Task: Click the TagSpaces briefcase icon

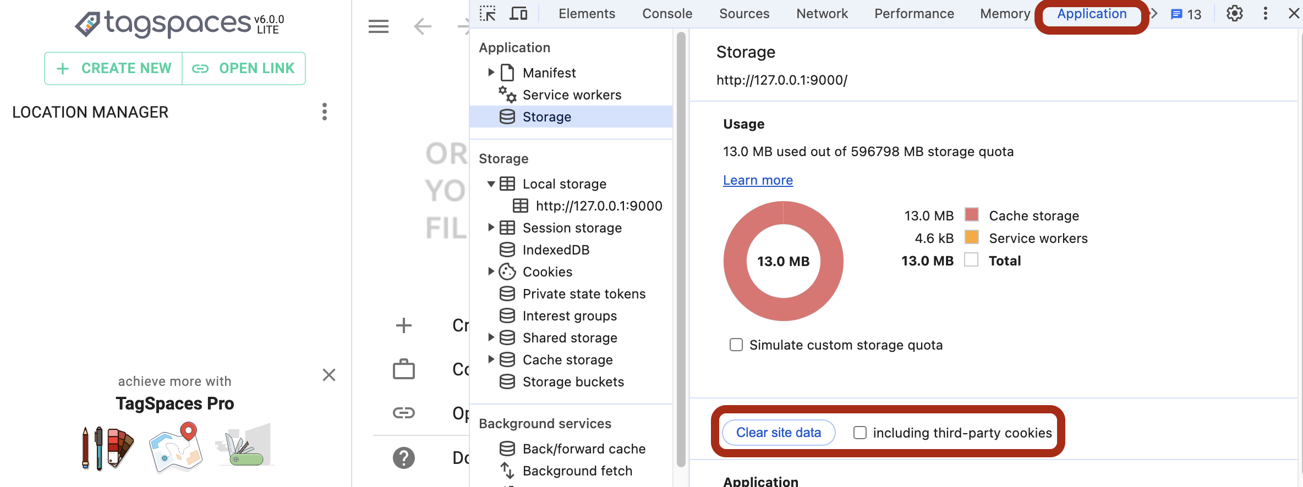Action: point(404,369)
